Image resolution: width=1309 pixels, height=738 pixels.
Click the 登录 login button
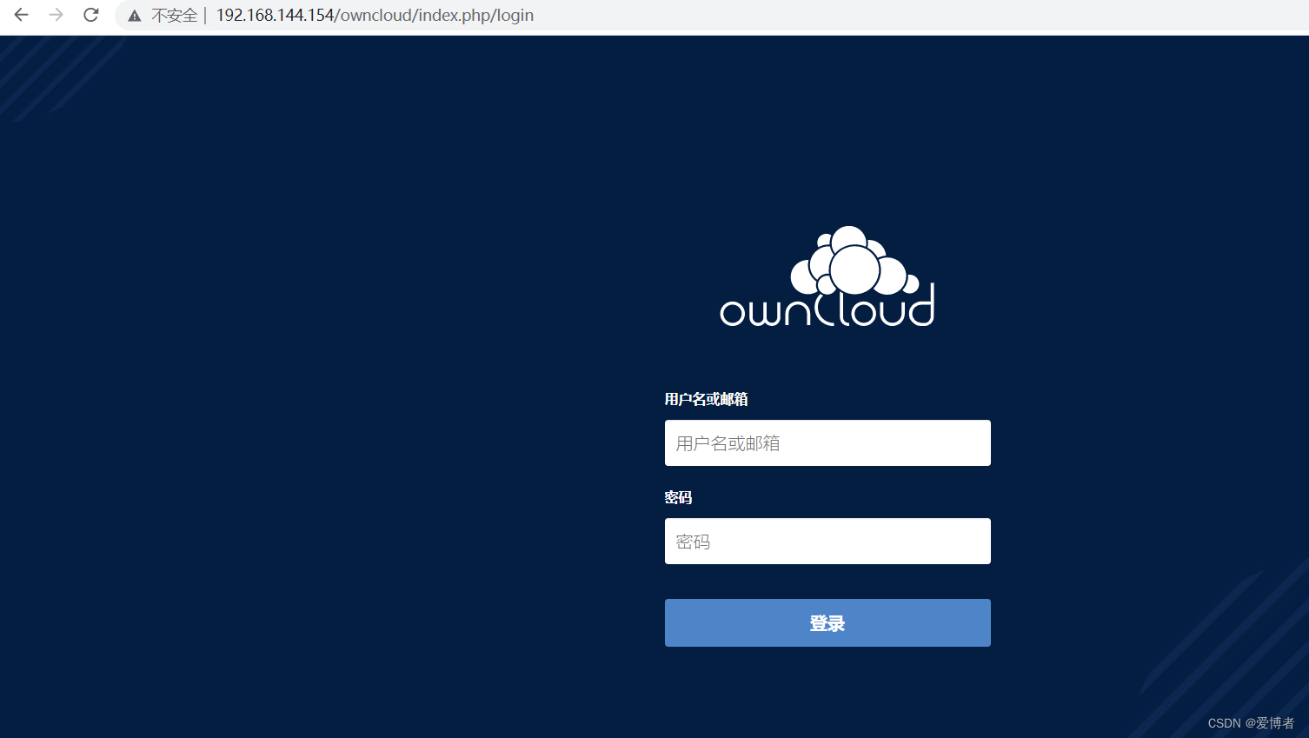827,623
